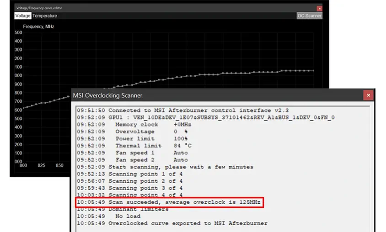Click the 'No load' log line
Viewport: 386px width, 232px height.
coord(108,216)
